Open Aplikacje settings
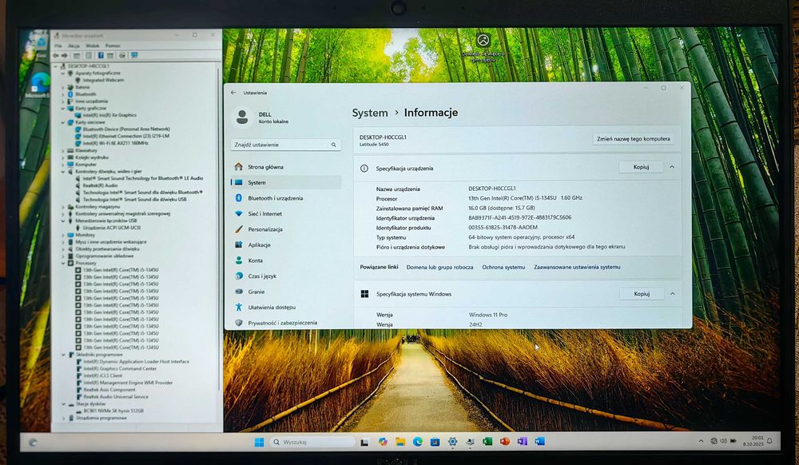Viewport: 799px width, 465px height. (285, 245)
